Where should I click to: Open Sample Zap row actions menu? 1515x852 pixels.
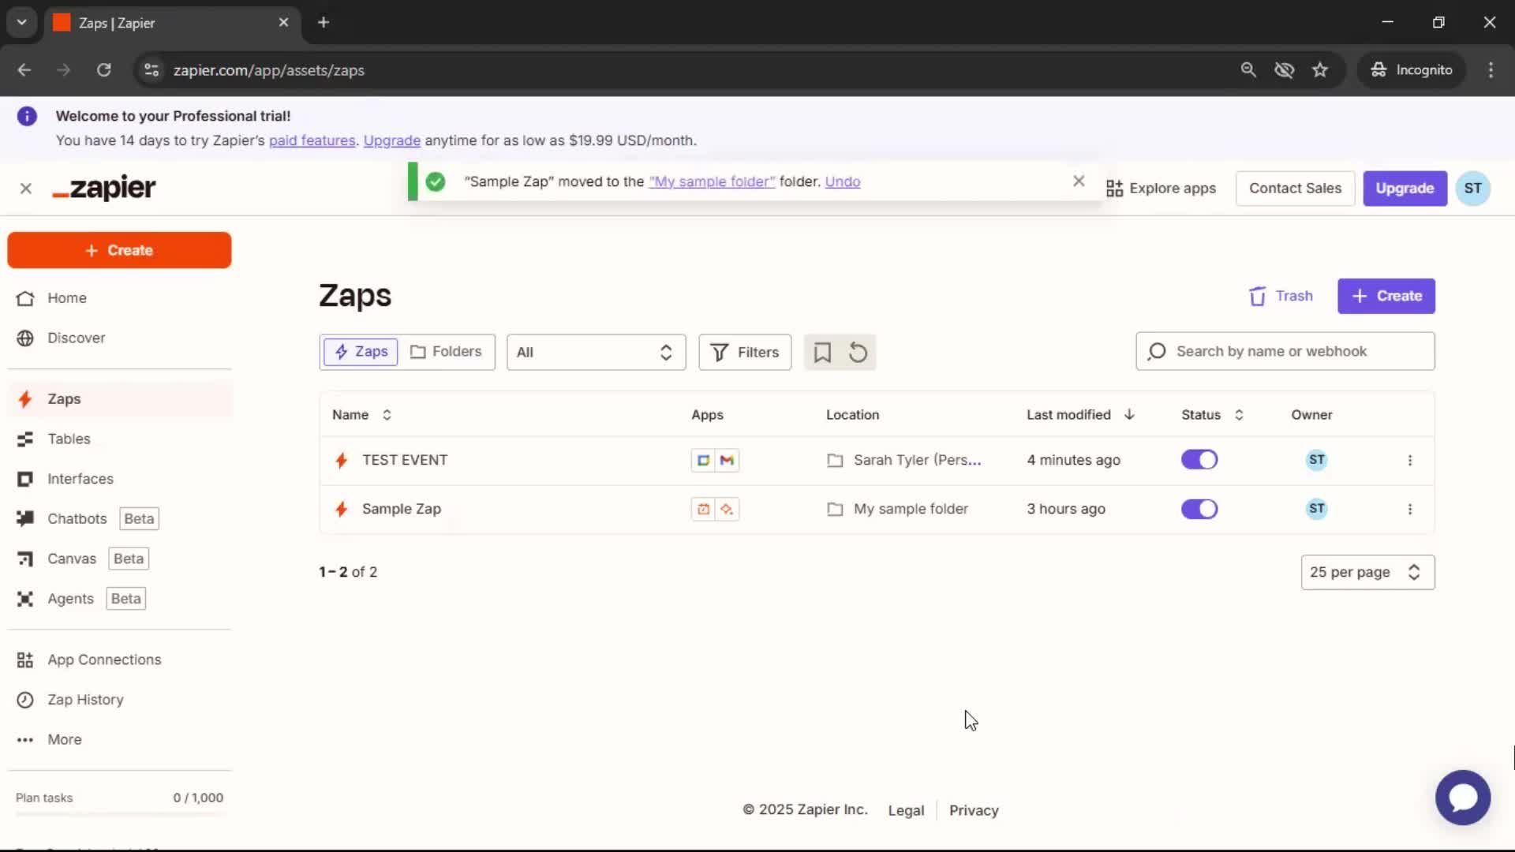(1410, 509)
